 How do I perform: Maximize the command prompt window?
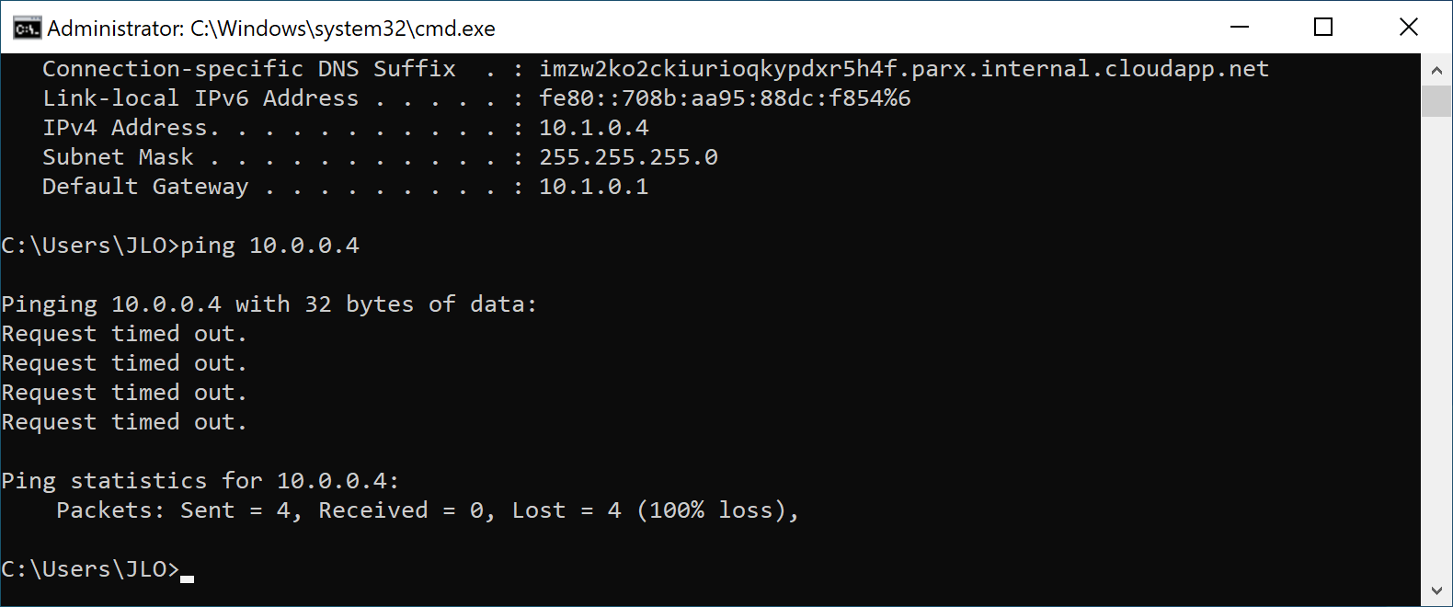1323,28
